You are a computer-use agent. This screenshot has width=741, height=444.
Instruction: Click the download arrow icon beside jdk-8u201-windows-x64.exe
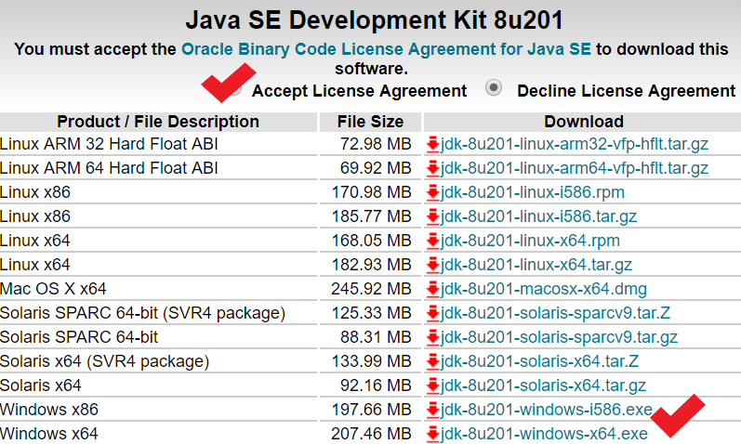[x=433, y=433]
